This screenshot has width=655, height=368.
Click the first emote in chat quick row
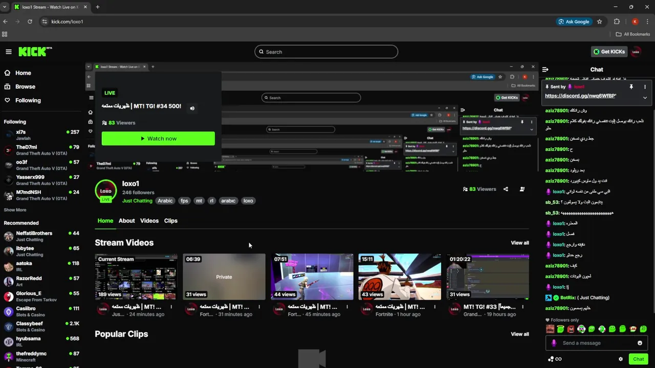coord(550,329)
